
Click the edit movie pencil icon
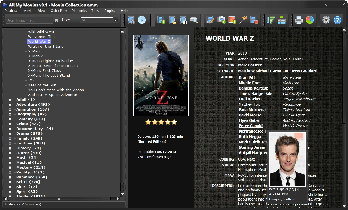coord(210,20)
